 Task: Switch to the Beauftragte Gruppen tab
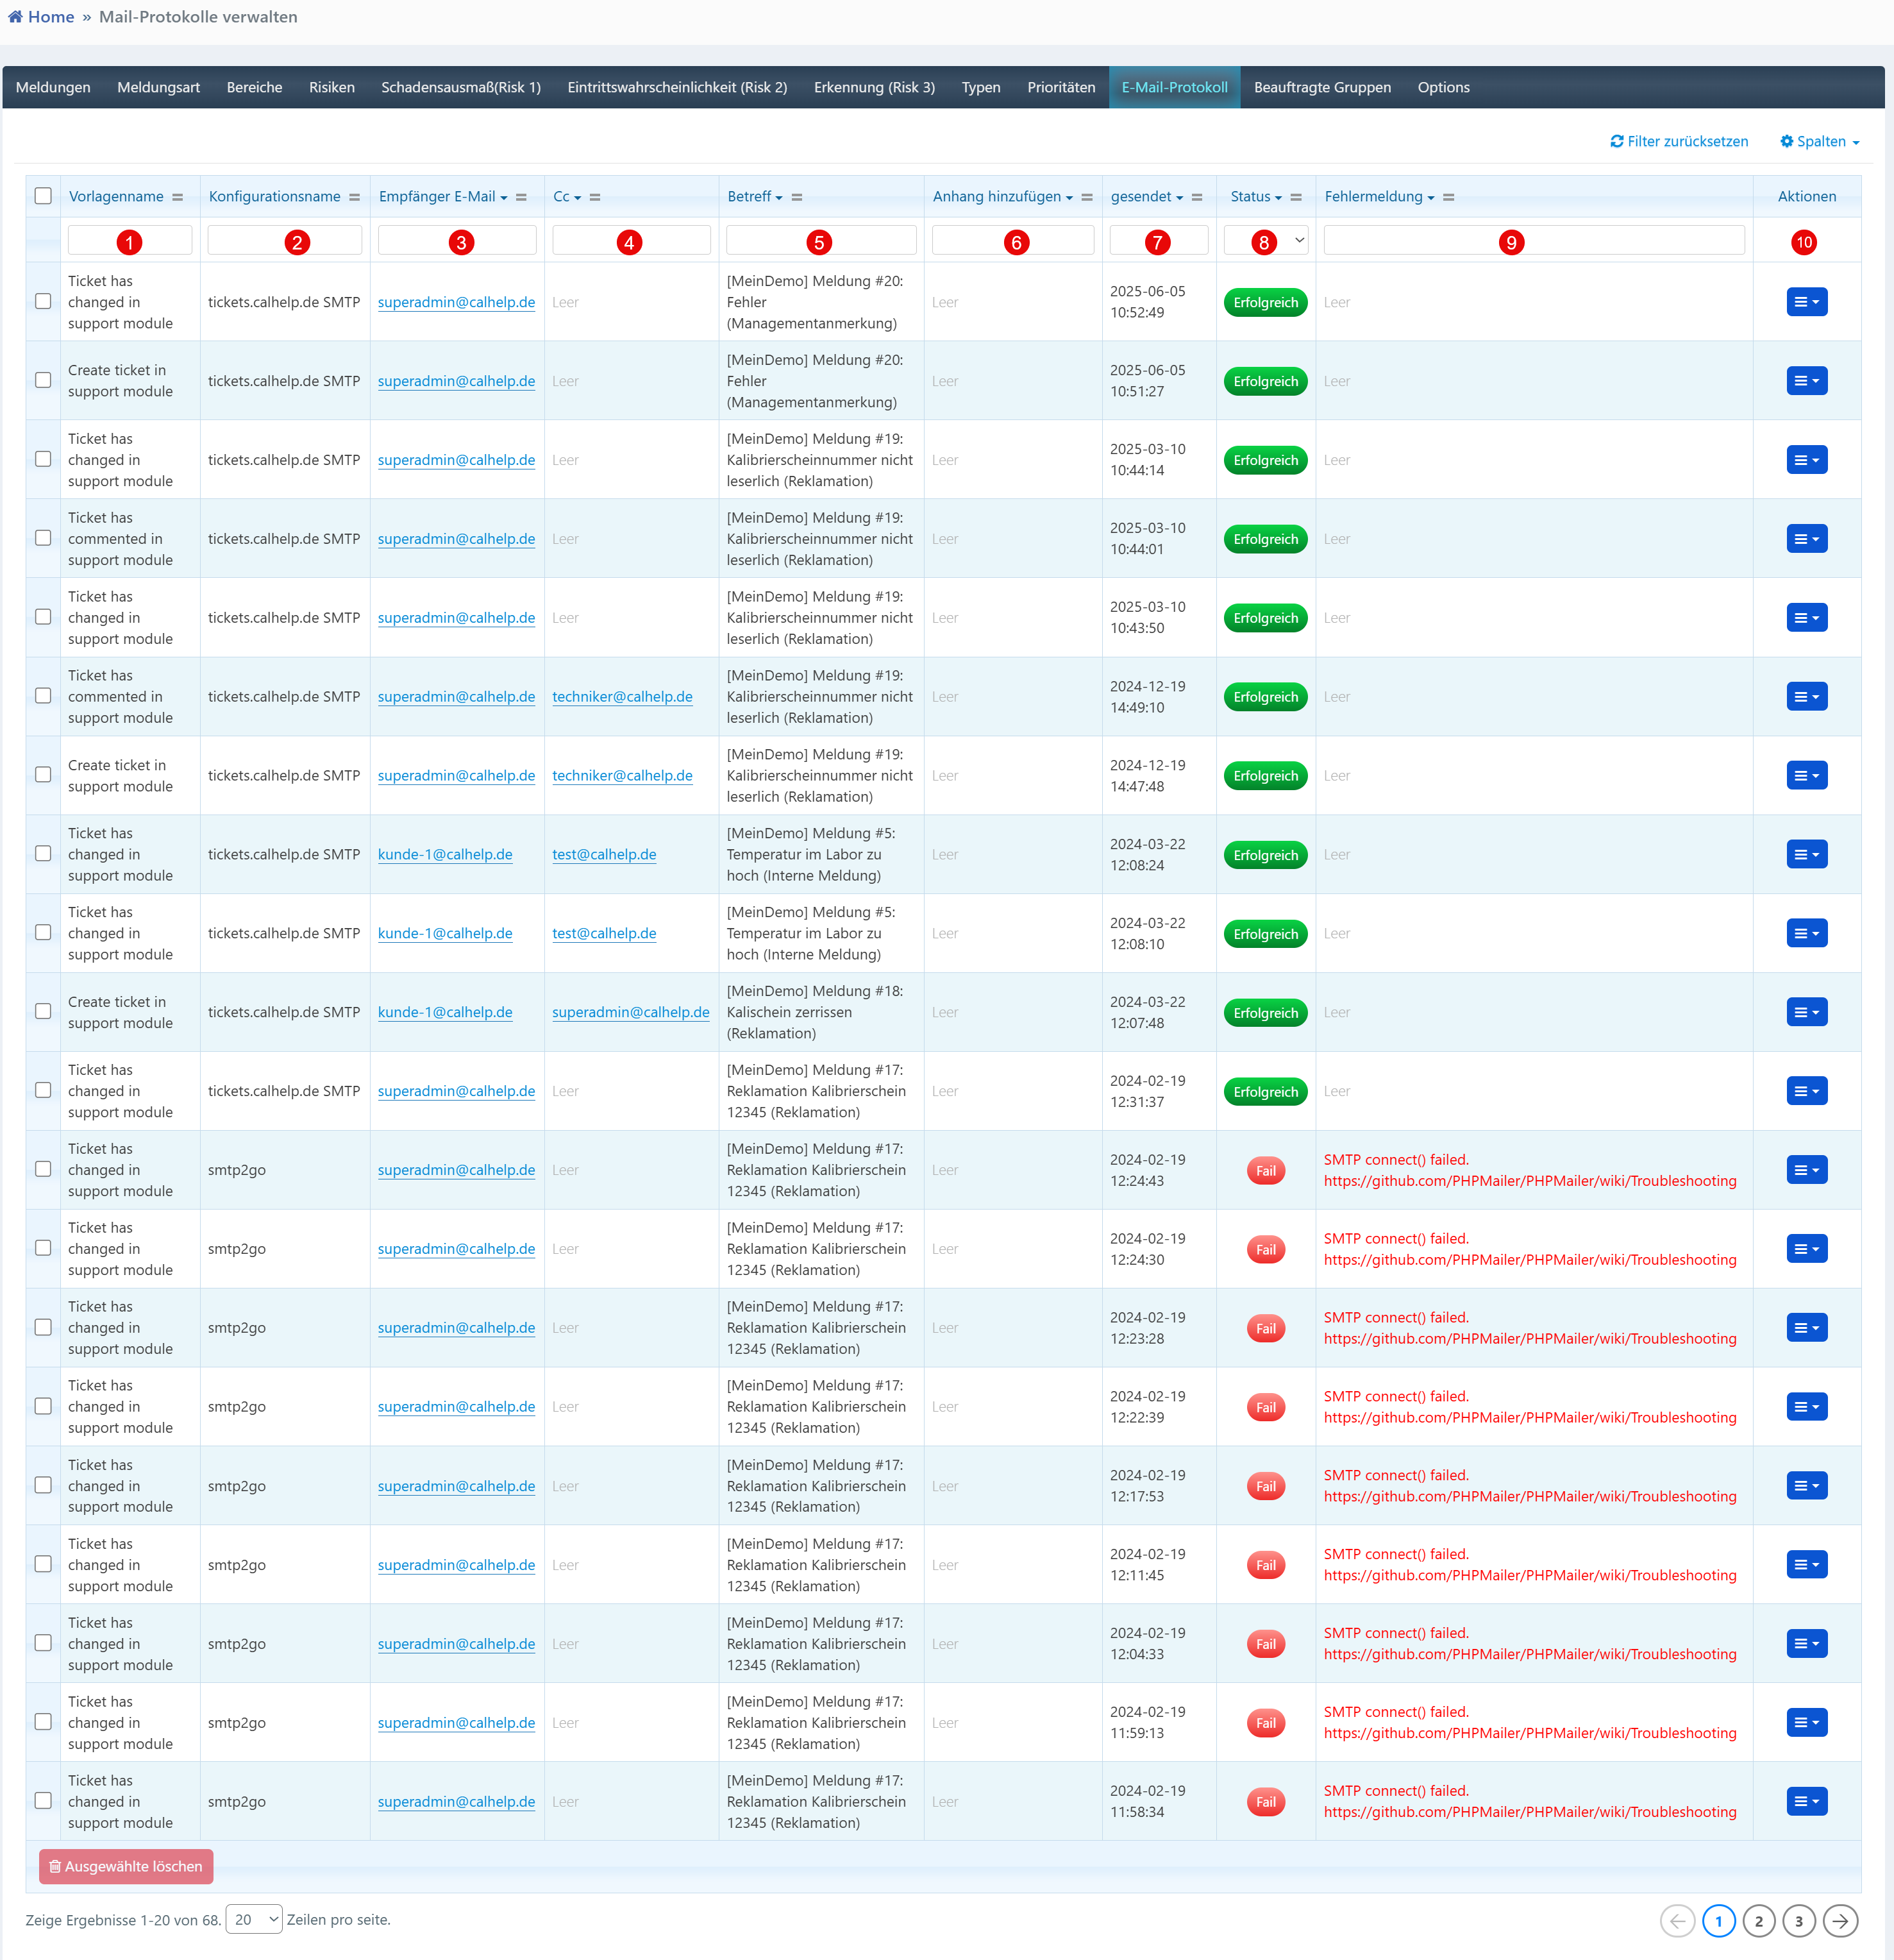pyautogui.click(x=1321, y=87)
